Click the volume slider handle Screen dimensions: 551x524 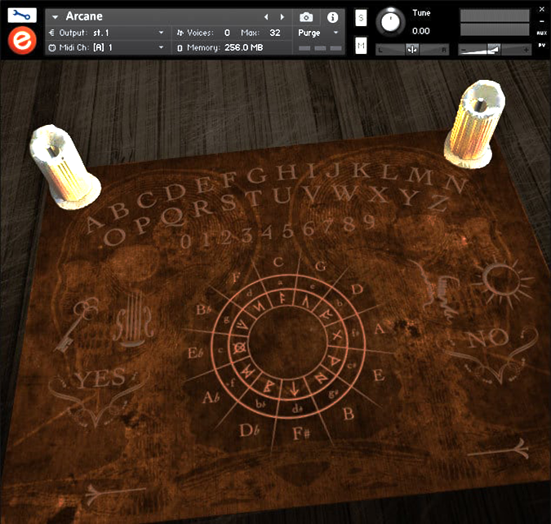pos(494,50)
